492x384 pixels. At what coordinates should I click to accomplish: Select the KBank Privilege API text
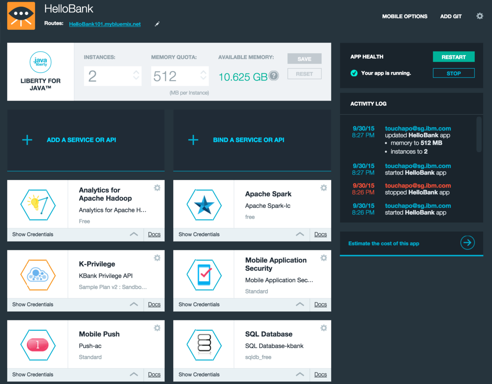point(106,276)
